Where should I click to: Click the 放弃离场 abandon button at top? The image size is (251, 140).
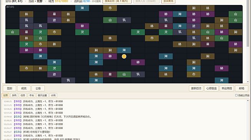(x=168, y=1)
